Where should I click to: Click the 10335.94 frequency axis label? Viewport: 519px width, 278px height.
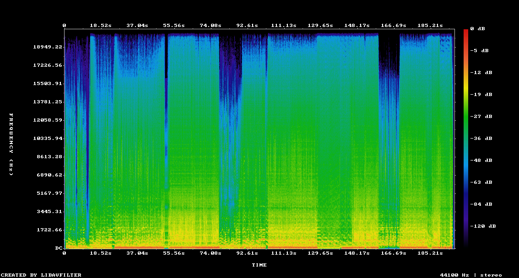coord(48,139)
